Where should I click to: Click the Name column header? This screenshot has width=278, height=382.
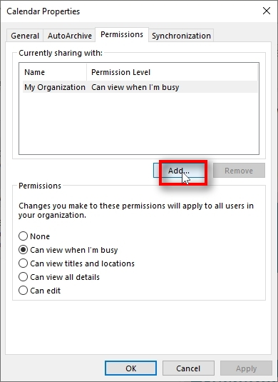point(55,72)
